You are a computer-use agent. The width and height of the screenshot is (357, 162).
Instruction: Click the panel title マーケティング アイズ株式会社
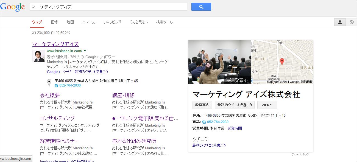point(246,94)
